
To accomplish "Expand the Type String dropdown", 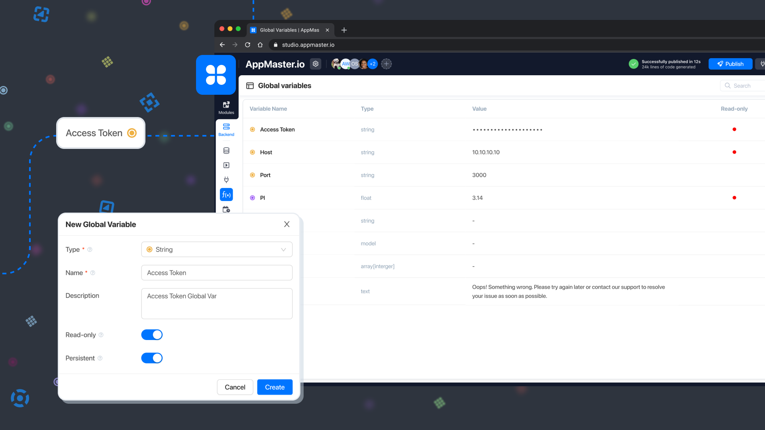I will pyautogui.click(x=217, y=249).
